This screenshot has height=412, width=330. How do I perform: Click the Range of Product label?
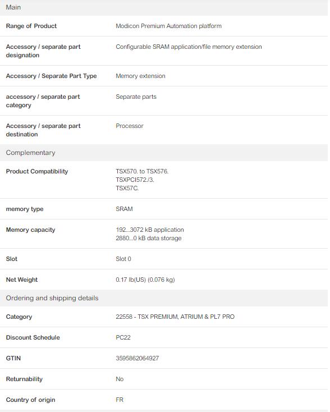click(x=31, y=26)
